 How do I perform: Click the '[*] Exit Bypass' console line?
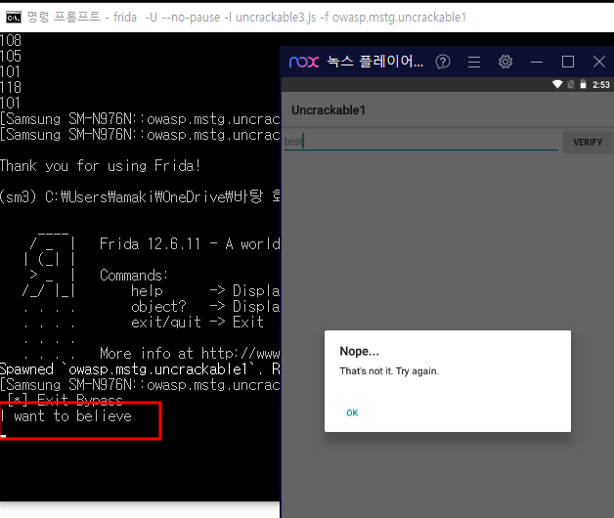65,400
